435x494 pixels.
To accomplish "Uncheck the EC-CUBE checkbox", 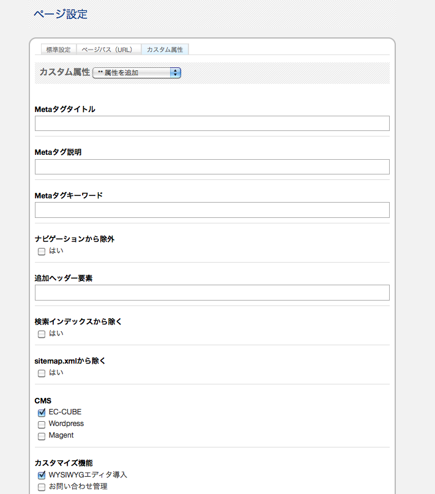I will tap(42, 413).
